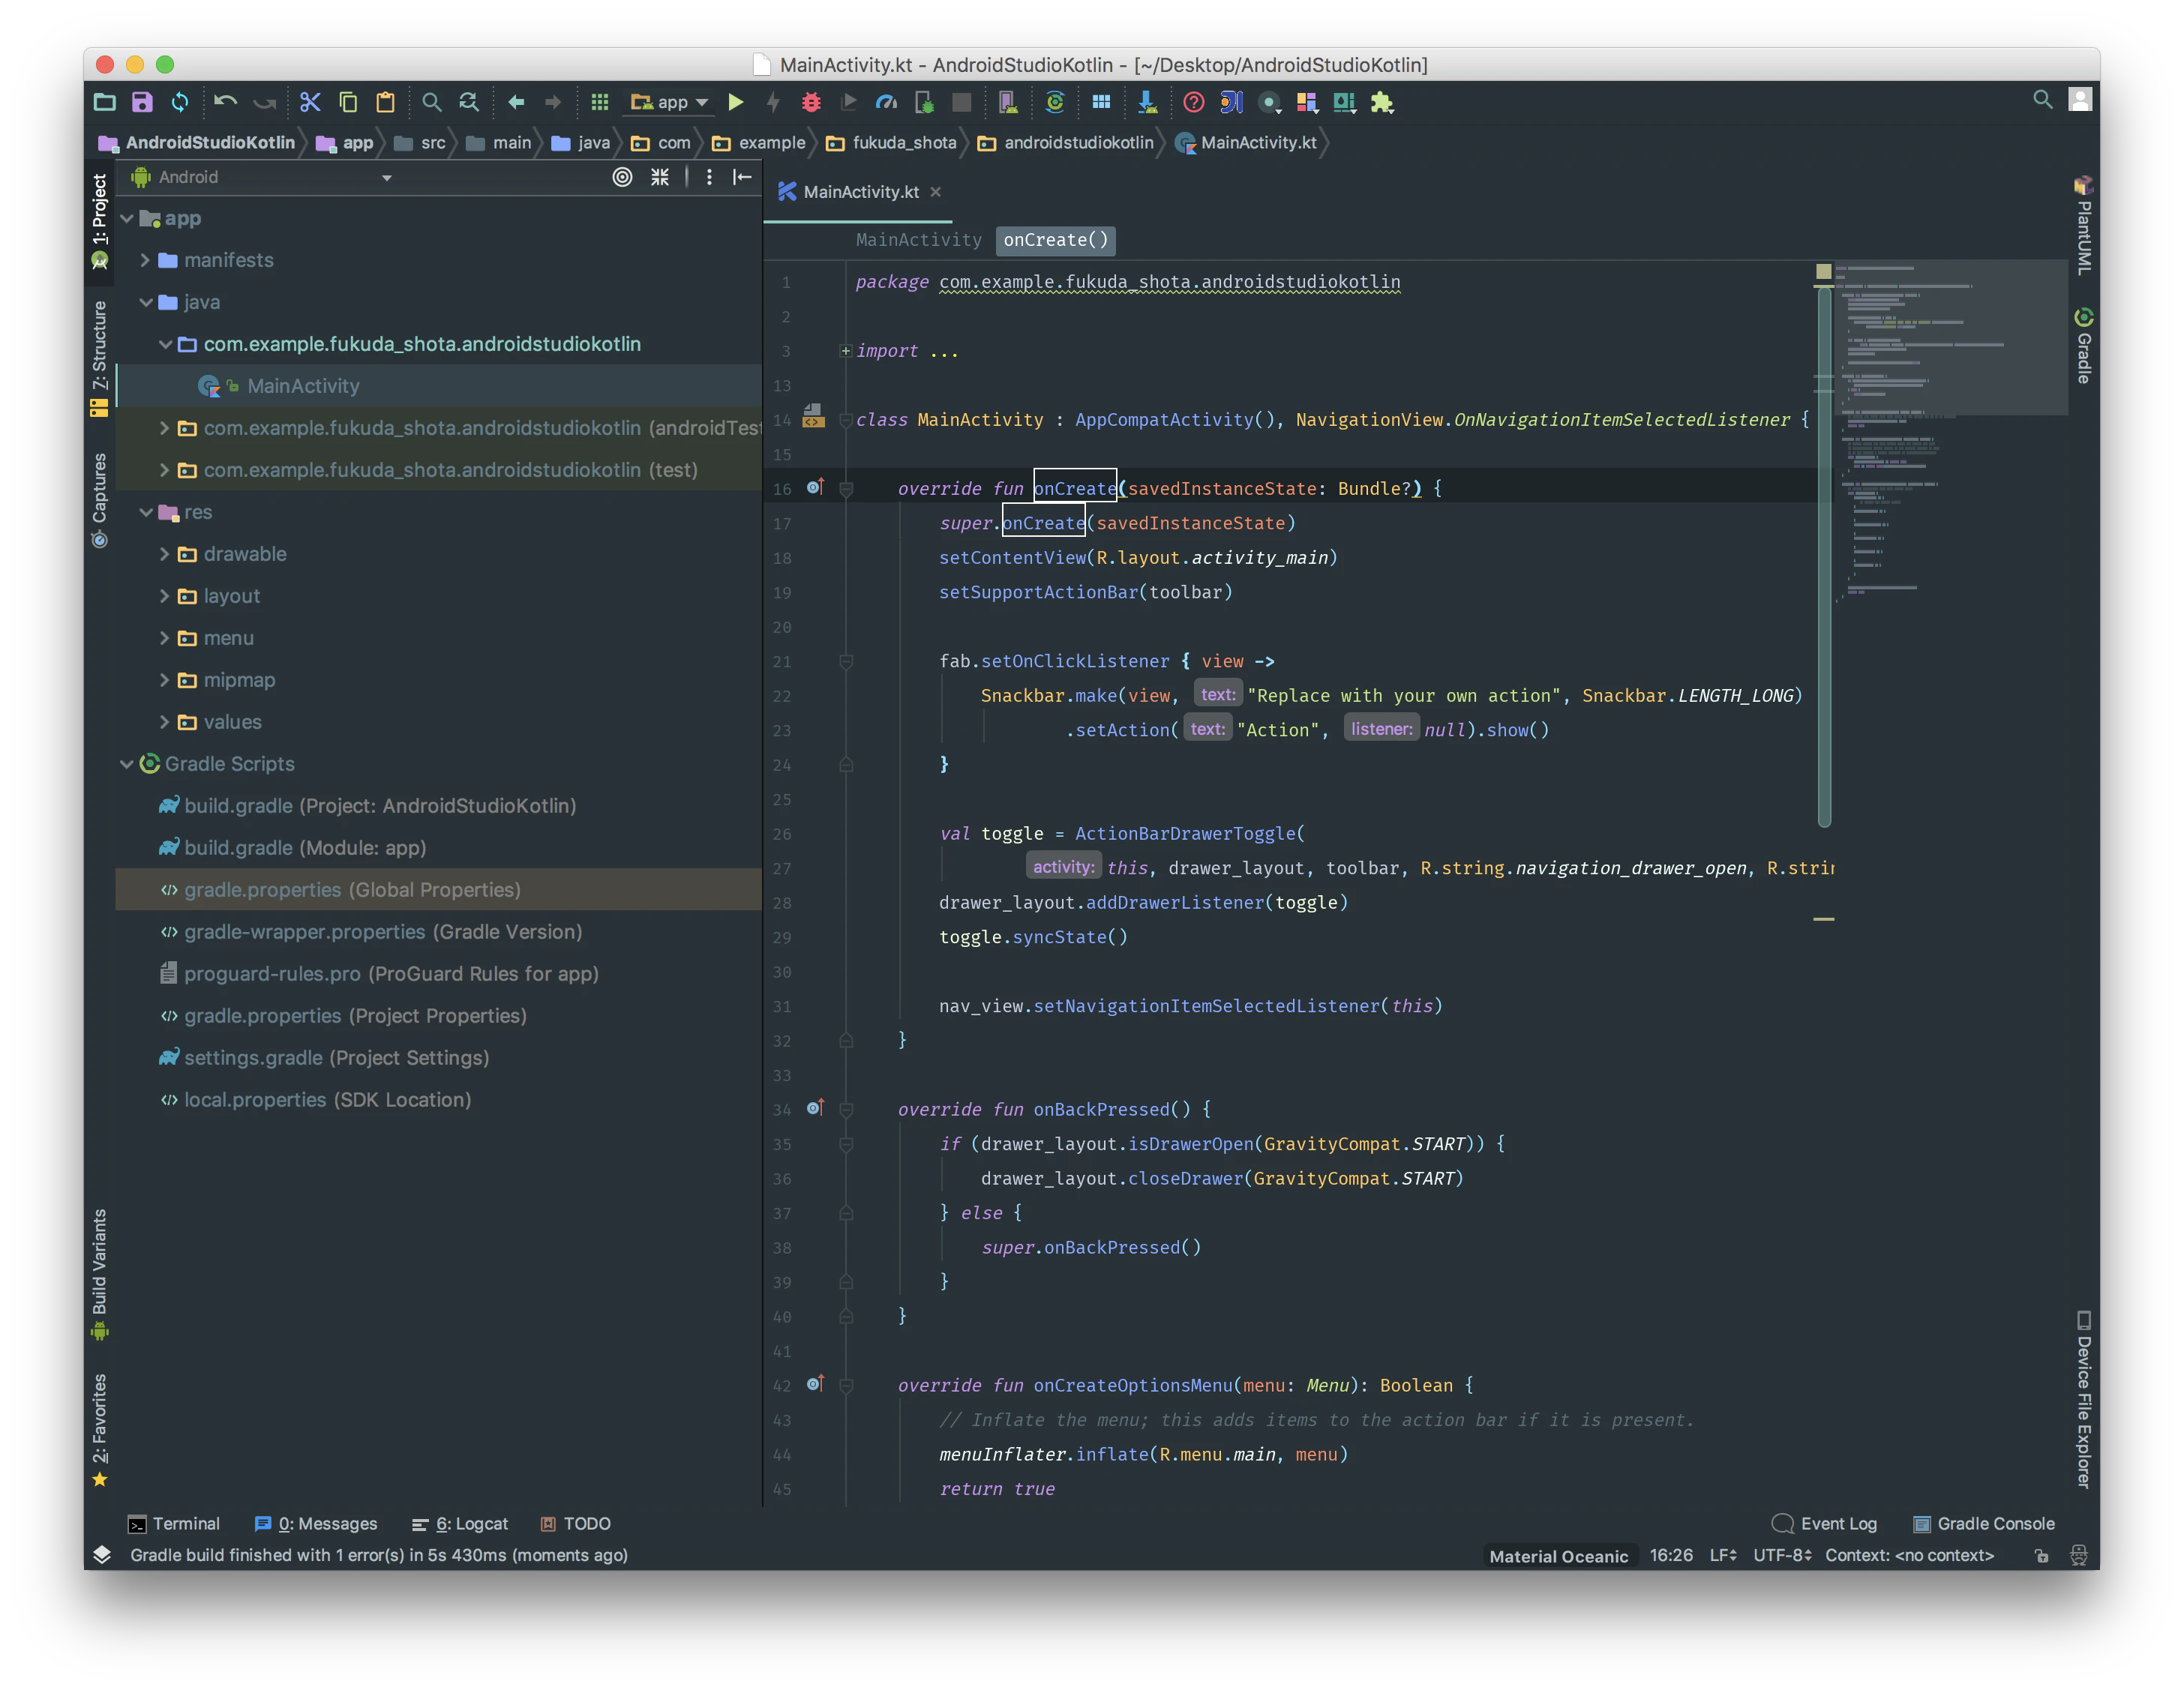Change the UTF-8 file encoding
Image resolution: width=2184 pixels, height=1690 pixels.
[1782, 1556]
